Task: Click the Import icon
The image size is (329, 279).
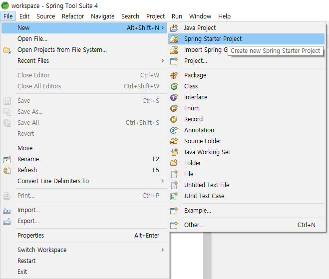Action: [x=7, y=210]
